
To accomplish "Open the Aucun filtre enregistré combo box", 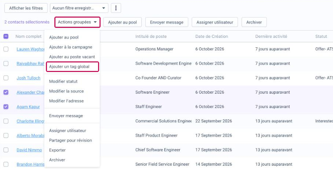I will pos(79,8).
